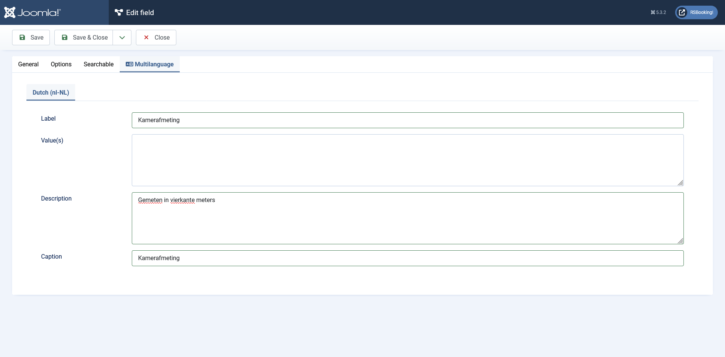The width and height of the screenshot is (725, 357).
Task: Switch to the Options tab
Action: 61,64
